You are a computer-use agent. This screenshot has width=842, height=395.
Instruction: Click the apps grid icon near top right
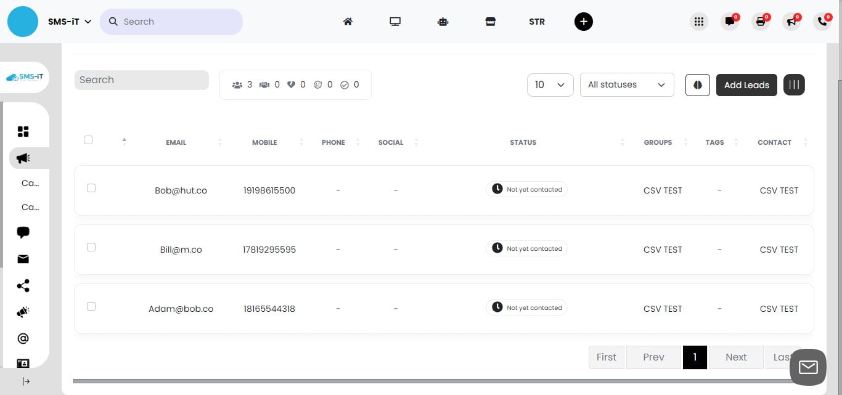click(x=699, y=22)
